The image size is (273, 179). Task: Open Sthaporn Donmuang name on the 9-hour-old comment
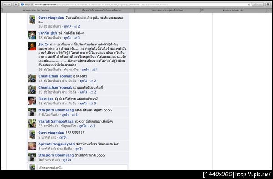pyautogui.click(x=56, y=110)
